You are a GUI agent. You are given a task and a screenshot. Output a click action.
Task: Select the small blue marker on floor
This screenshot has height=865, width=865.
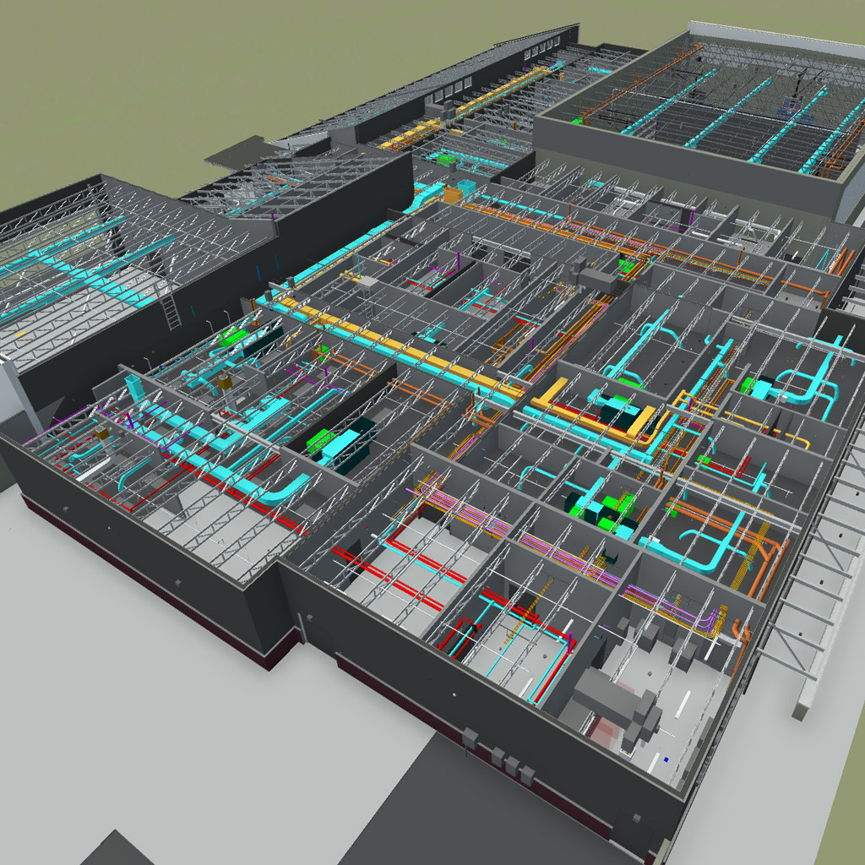(666, 759)
